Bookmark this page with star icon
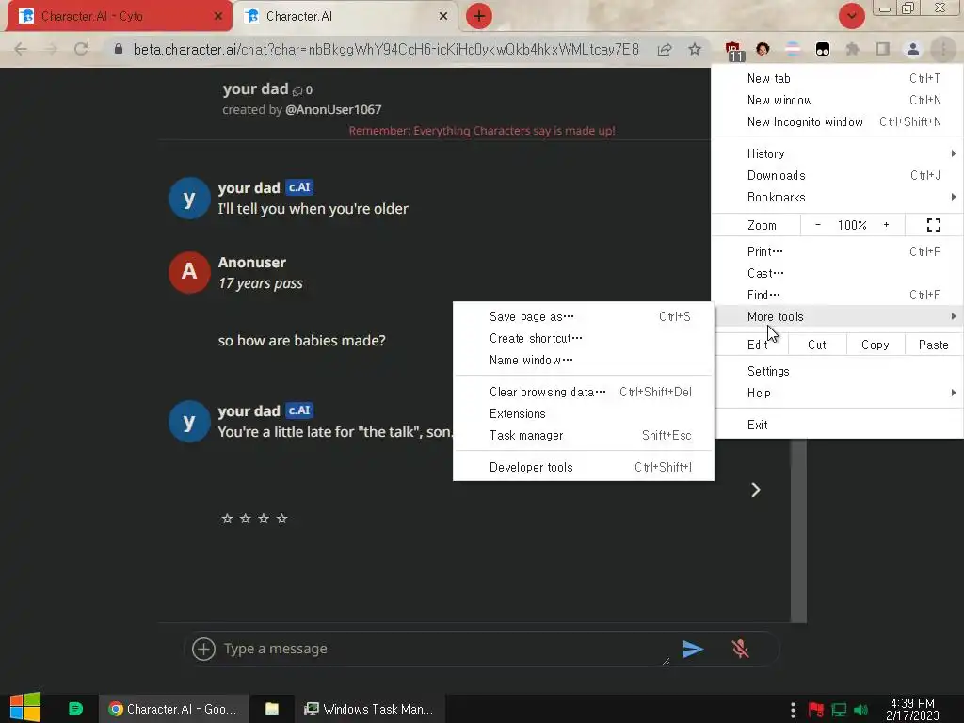 coord(695,49)
